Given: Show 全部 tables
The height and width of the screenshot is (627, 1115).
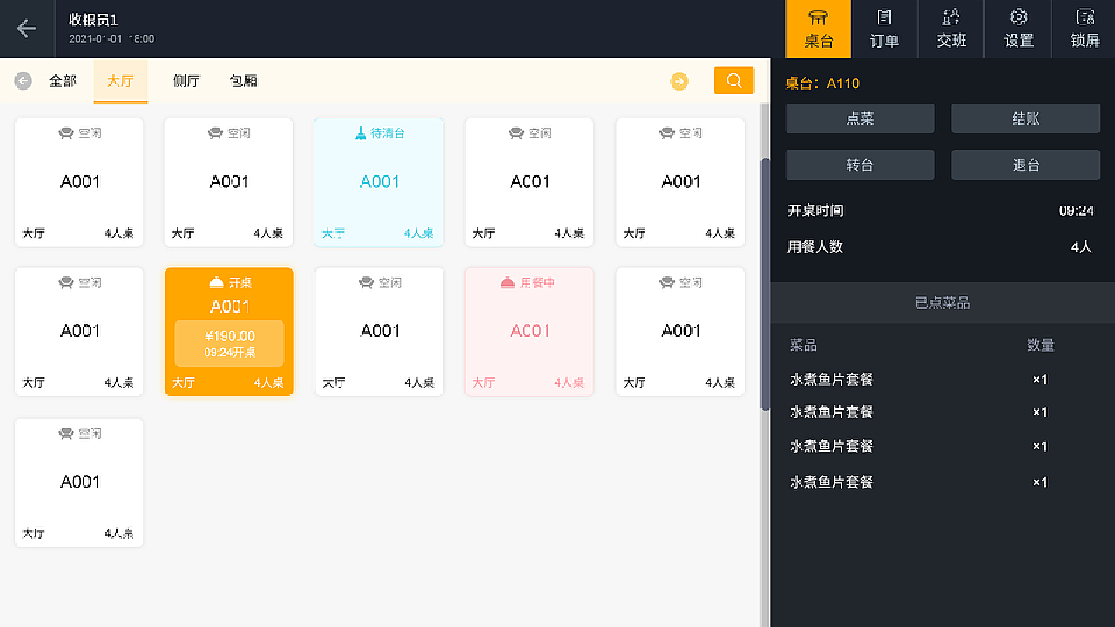Looking at the screenshot, I should pos(63,81).
